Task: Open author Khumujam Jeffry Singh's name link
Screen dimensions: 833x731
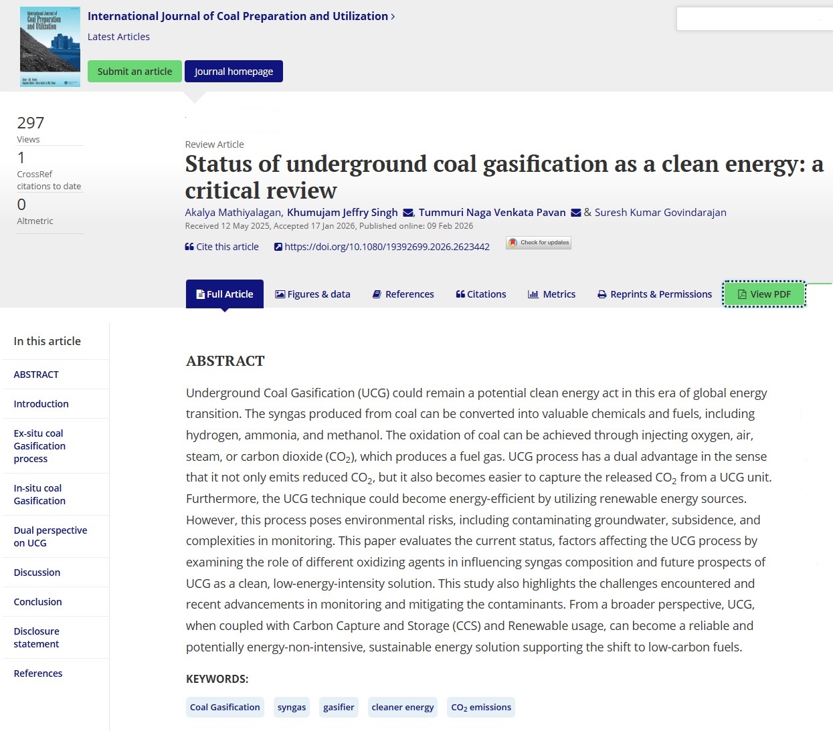Action: coord(342,213)
